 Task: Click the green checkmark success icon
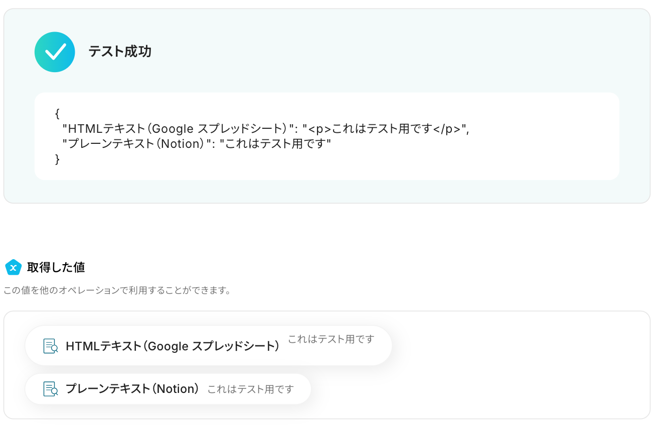[55, 52]
